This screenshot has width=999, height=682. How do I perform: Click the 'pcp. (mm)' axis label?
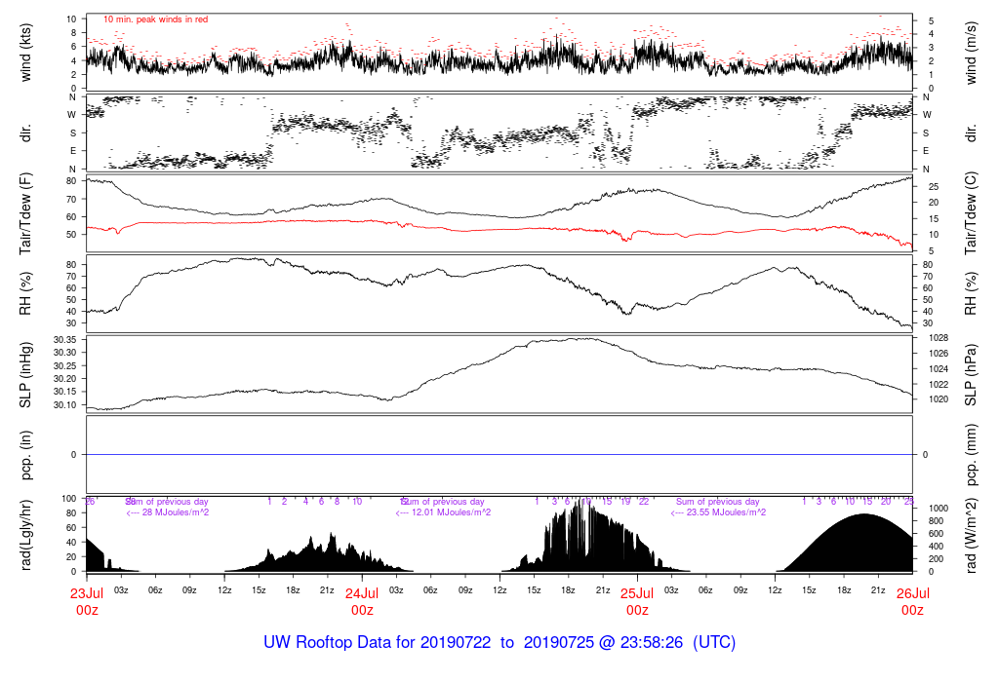(971, 454)
